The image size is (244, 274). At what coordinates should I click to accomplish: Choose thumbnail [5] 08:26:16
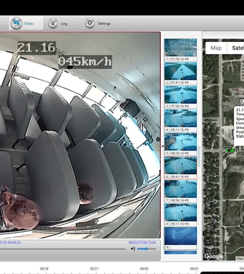tap(181, 142)
